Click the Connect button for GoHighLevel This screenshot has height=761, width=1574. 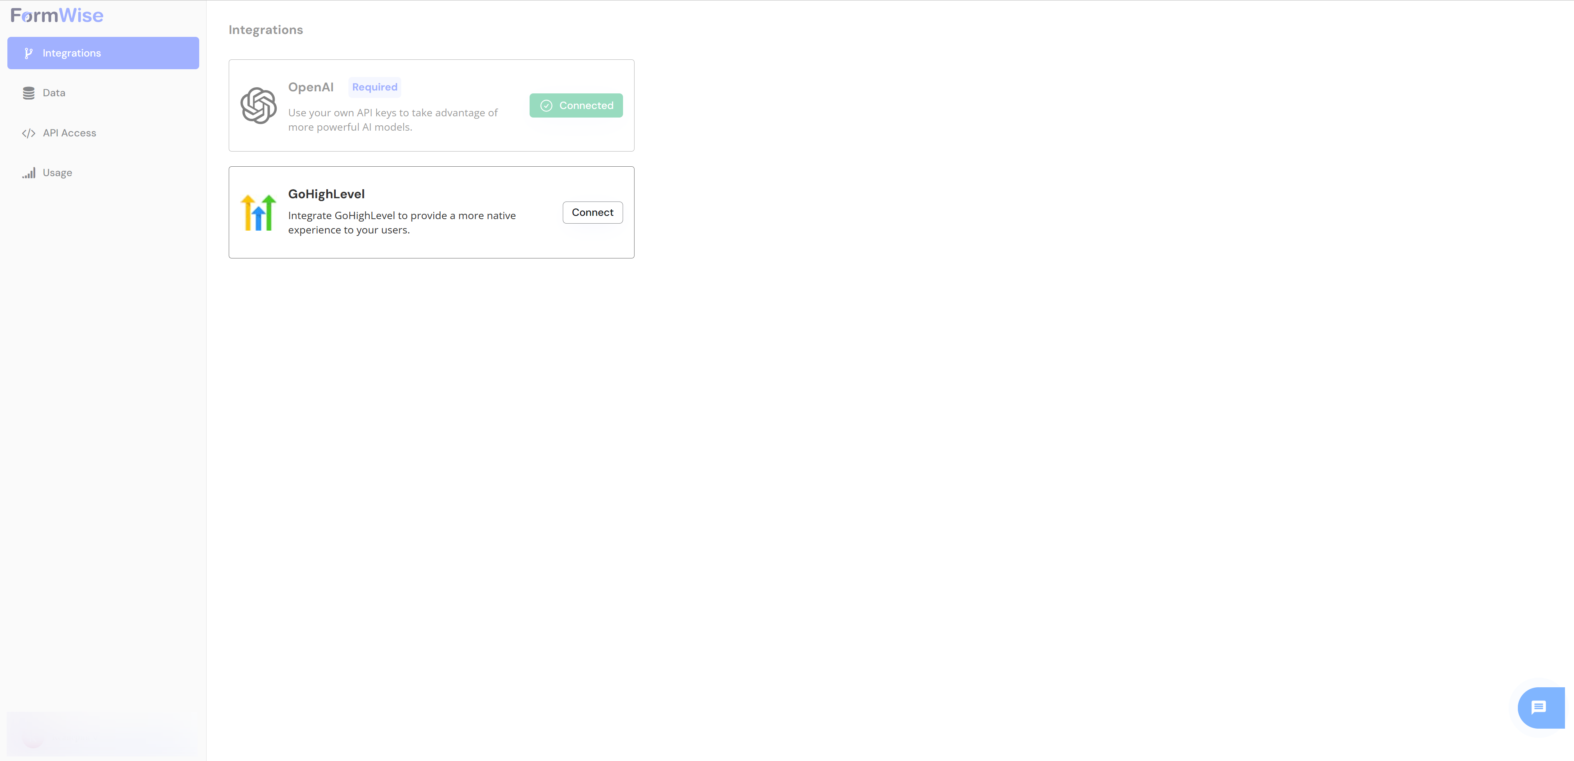click(x=591, y=212)
